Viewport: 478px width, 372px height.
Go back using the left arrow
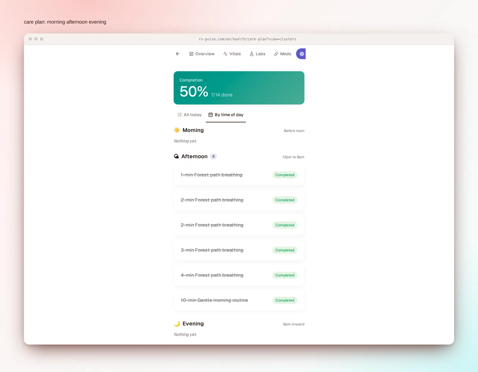[x=178, y=54]
